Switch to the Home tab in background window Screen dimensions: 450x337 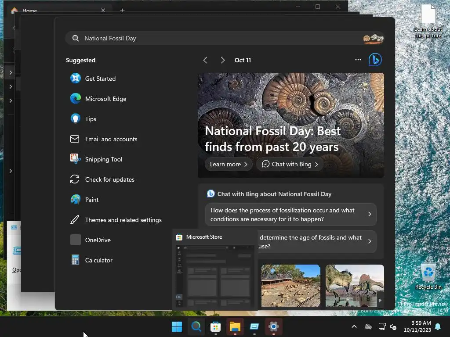59,11
